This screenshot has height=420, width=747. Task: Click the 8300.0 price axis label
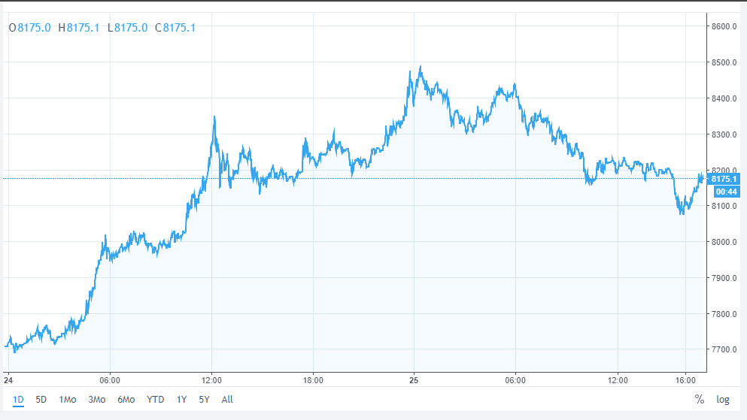[x=724, y=134]
